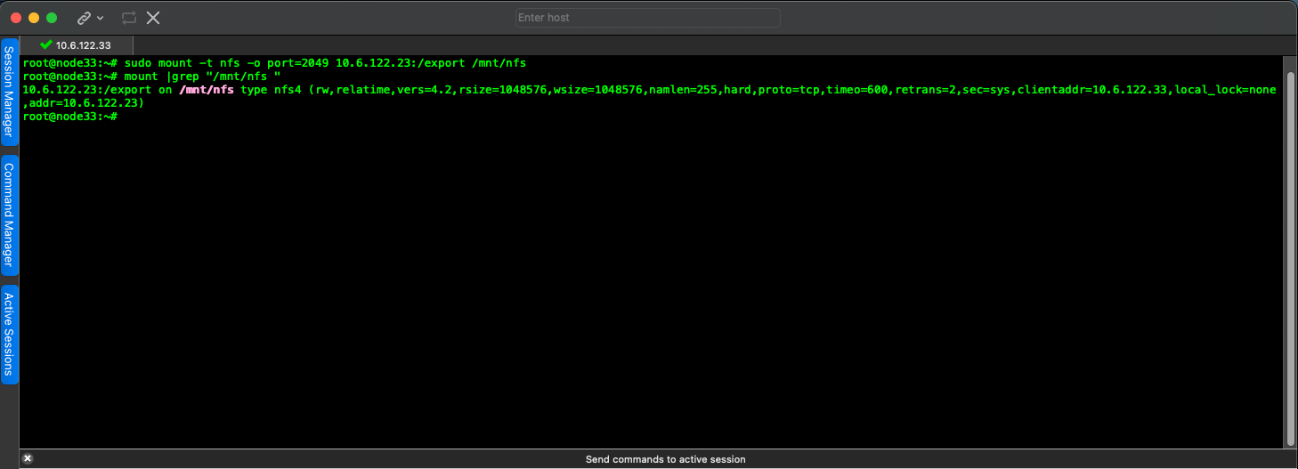The image size is (1298, 469).
Task: Click the red window close button
Action: coord(16,18)
